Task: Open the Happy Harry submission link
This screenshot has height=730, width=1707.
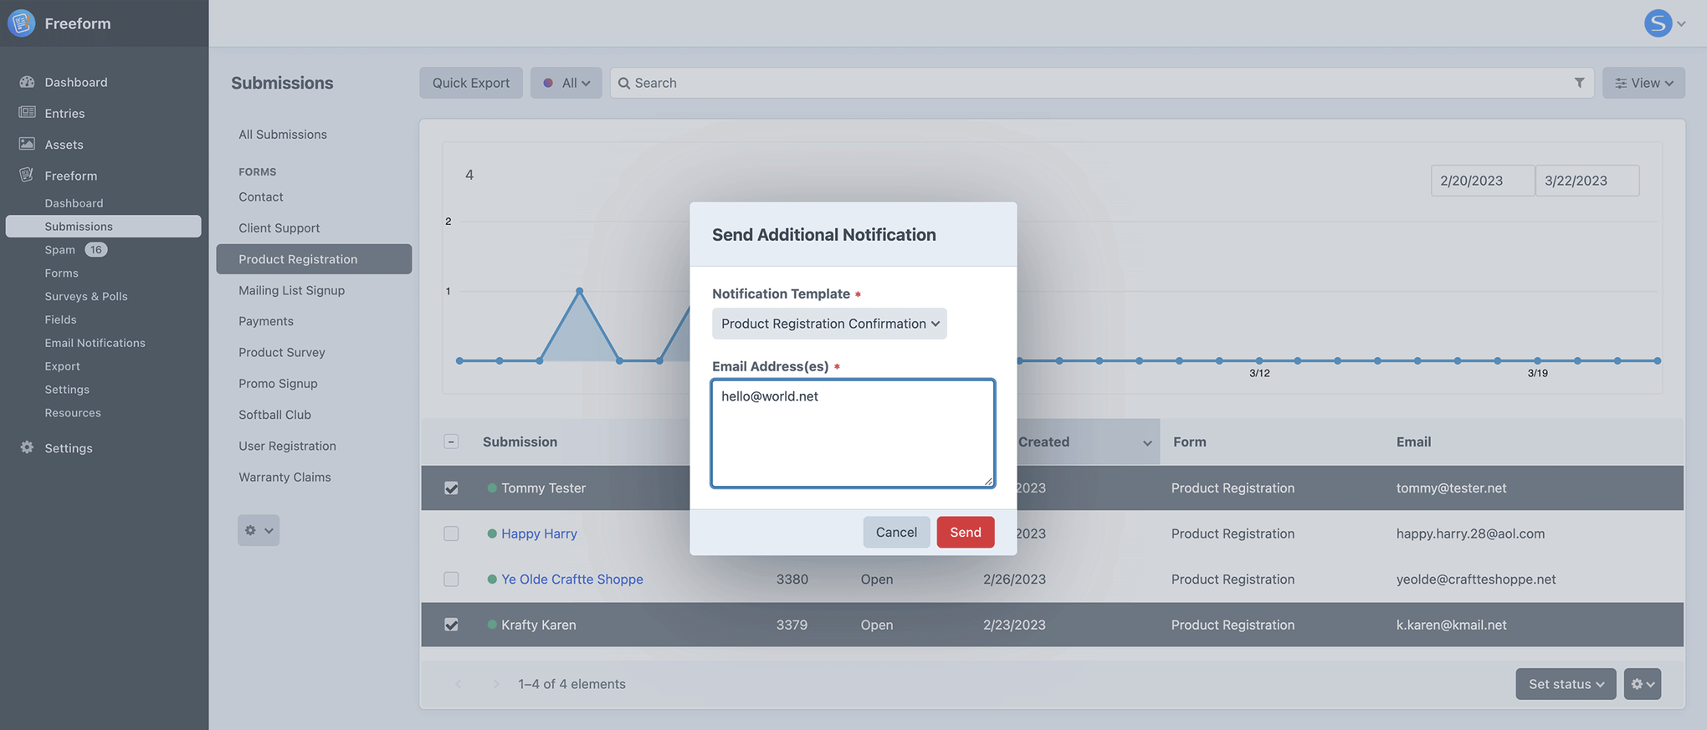Action: coord(539,533)
